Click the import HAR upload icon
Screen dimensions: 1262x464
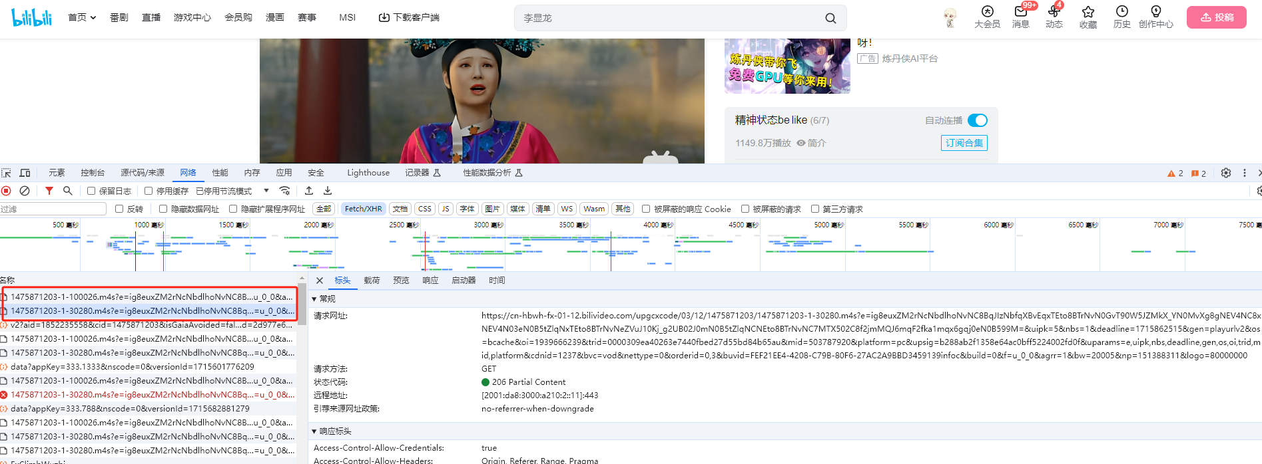tap(309, 191)
